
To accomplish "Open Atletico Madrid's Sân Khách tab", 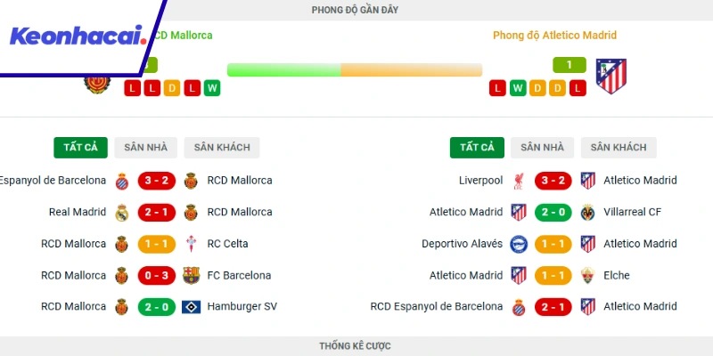I will tap(619, 148).
